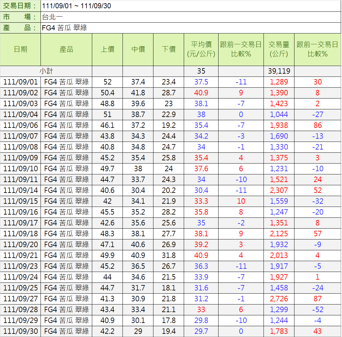This screenshot has height=337, width=342.
Task: Click the 下價 column header
Action: (168, 49)
